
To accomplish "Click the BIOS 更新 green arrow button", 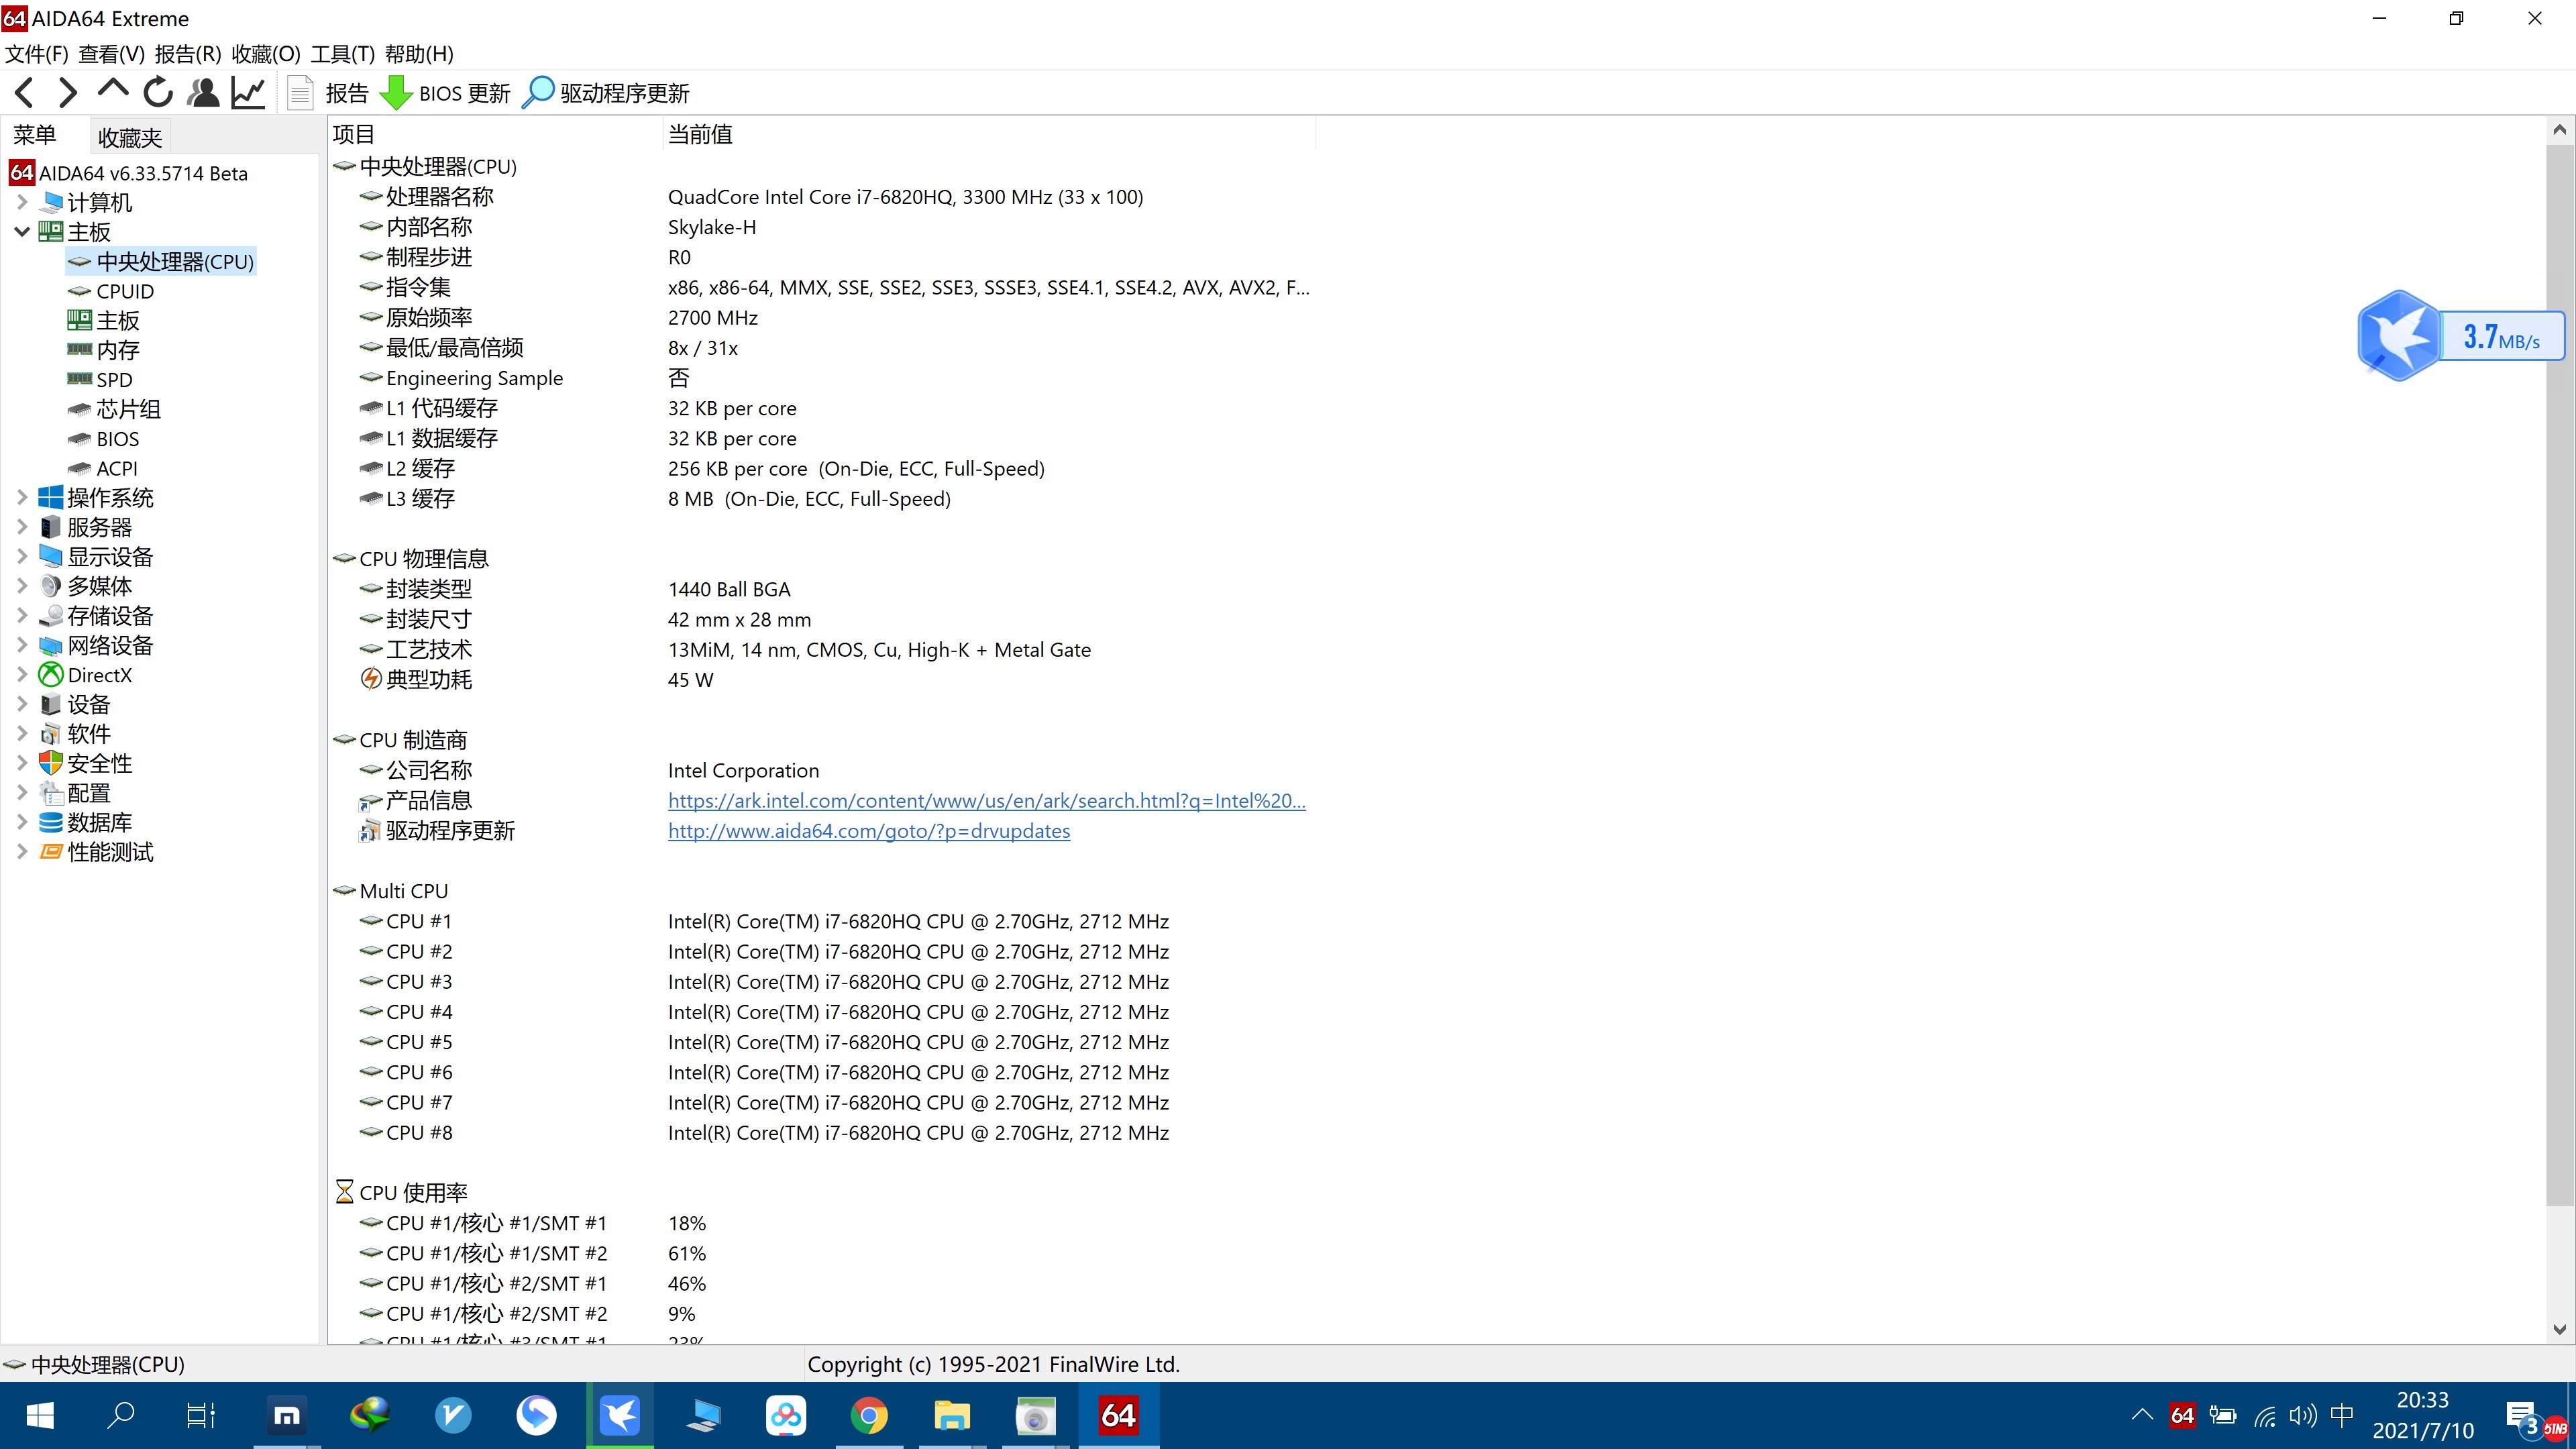I will coord(445,93).
